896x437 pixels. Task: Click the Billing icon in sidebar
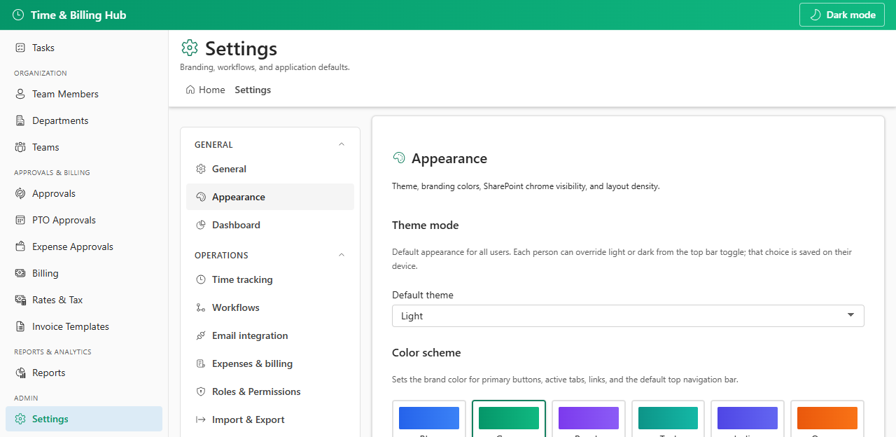tap(20, 273)
